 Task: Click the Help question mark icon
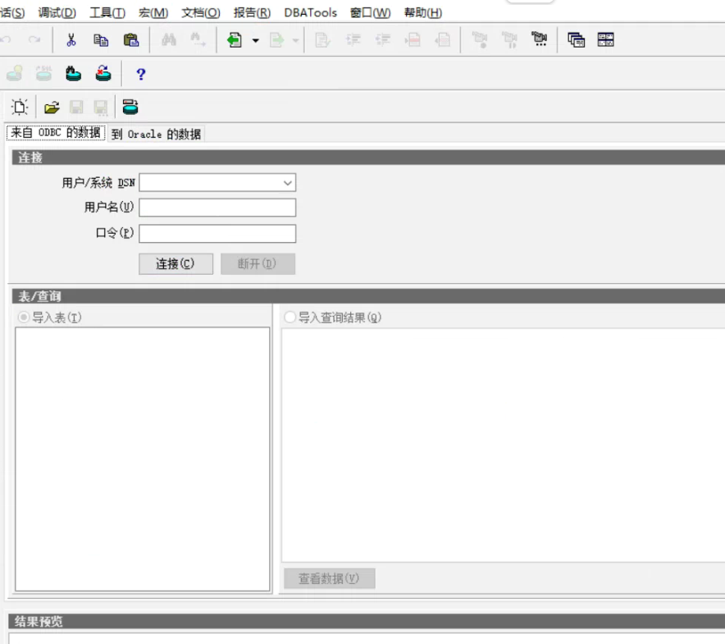[139, 74]
